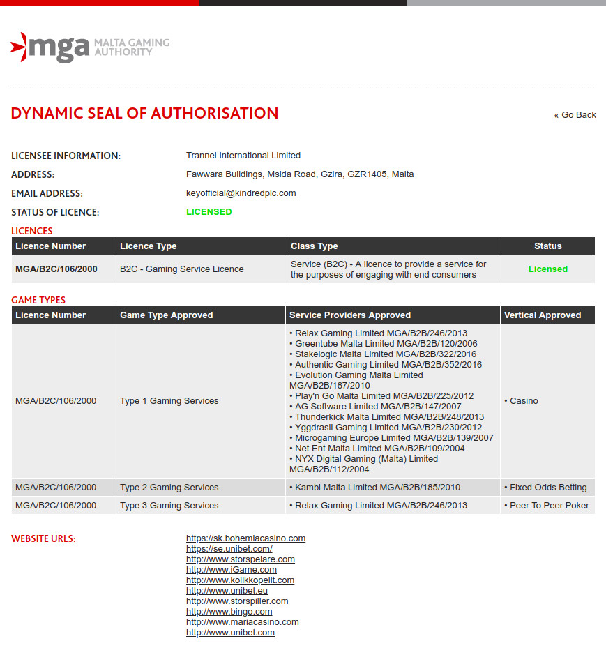Open the keyofficial@kindredplc.com email link
This screenshot has width=606, height=648.
(x=241, y=193)
